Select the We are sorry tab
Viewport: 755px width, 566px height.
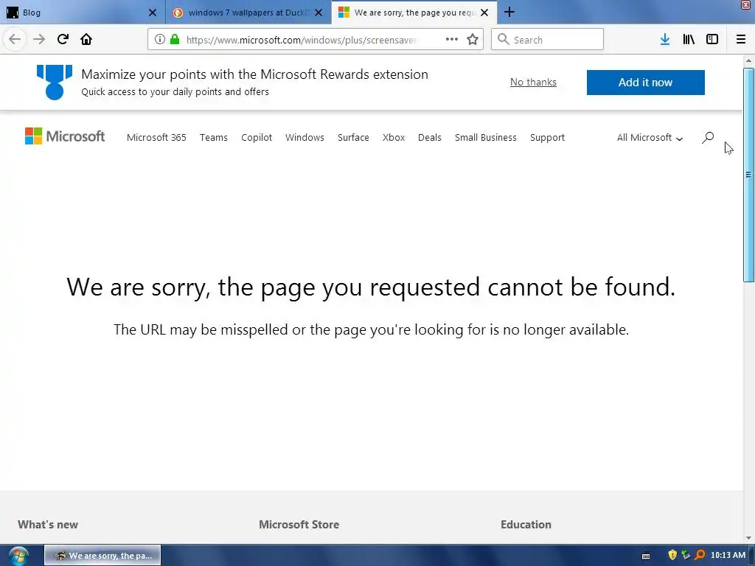tap(414, 13)
